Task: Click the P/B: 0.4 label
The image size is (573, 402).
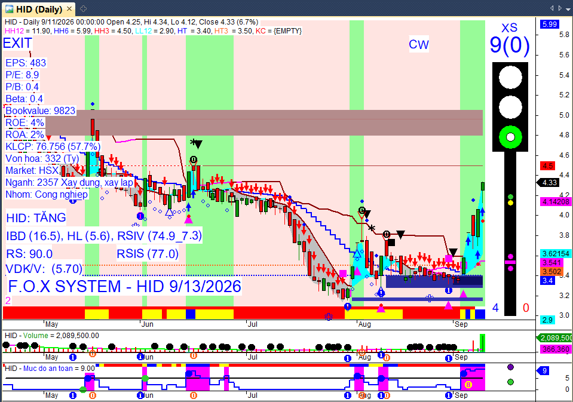Action: coord(22,87)
